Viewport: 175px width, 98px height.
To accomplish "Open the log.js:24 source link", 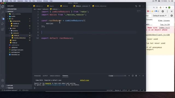I will [x=165, y=25].
